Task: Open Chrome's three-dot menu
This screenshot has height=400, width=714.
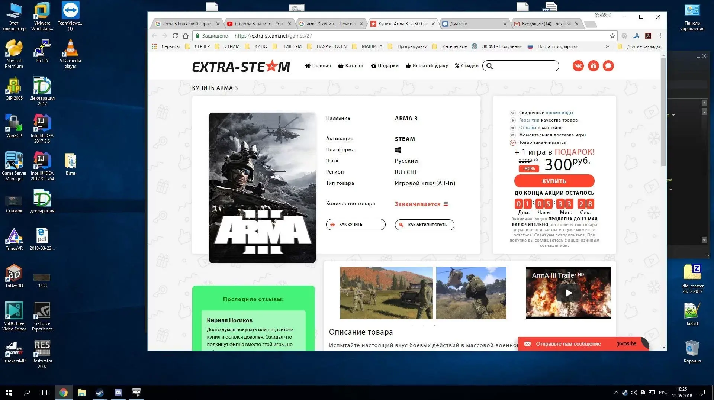Action: [660, 36]
